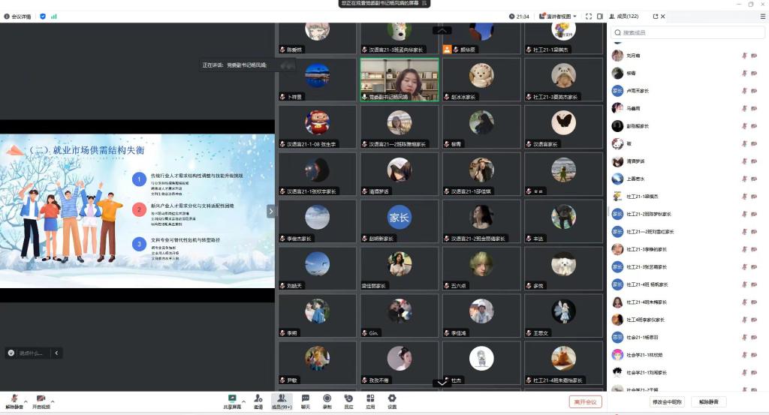
Task: Start recording with the 录制 icon
Action: click(x=327, y=401)
